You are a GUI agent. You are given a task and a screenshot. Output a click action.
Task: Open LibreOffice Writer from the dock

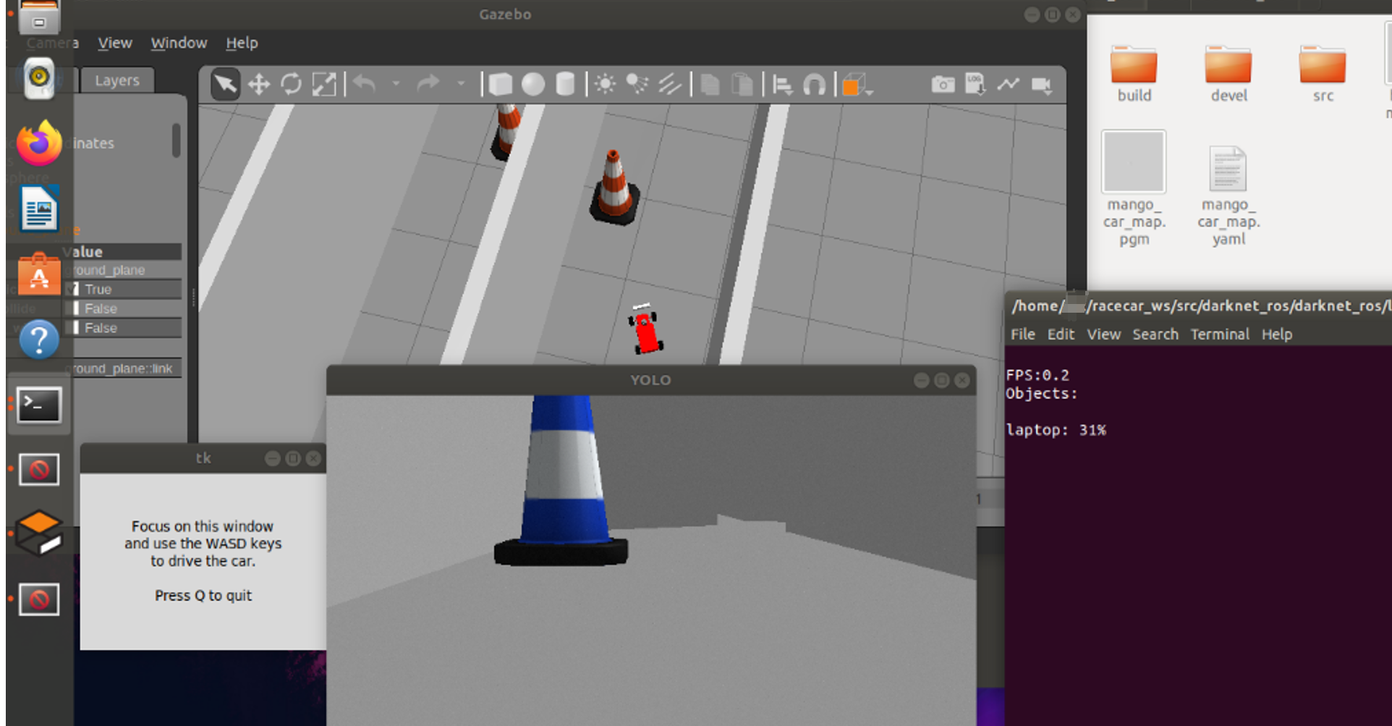[x=39, y=208]
